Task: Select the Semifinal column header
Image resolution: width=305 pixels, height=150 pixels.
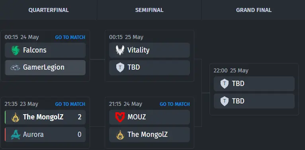Action: click(x=149, y=10)
